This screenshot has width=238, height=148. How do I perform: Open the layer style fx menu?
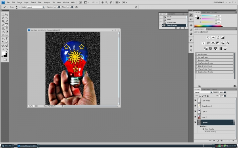pyautogui.click(x=214, y=141)
